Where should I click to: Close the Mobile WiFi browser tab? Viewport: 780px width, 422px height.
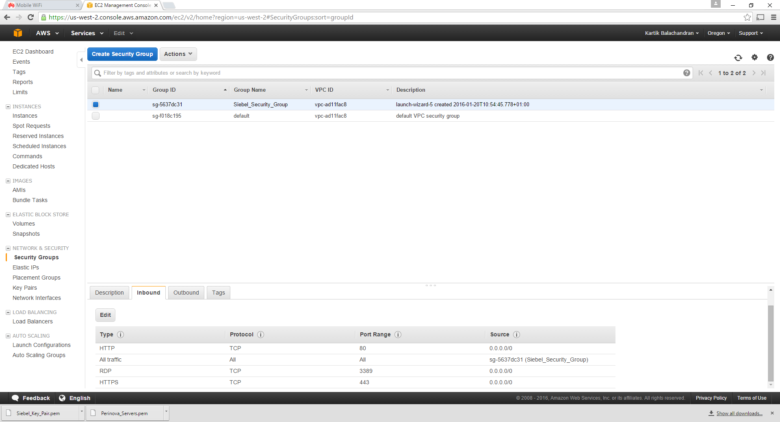pyautogui.click(x=78, y=5)
